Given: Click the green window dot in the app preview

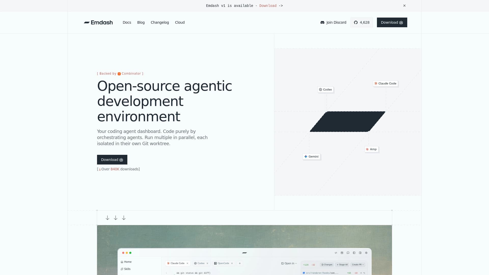Looking at the screenshot, I should click(130, 253).
